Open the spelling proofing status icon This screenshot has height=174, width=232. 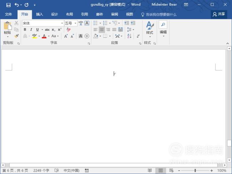tap(56, 170)
